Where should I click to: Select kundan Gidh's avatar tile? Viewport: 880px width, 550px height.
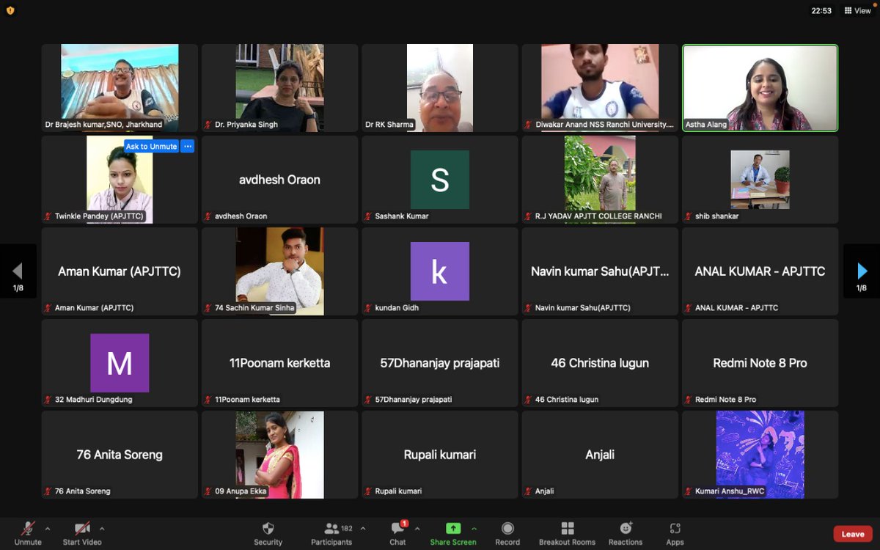click(x=440, y=271)
